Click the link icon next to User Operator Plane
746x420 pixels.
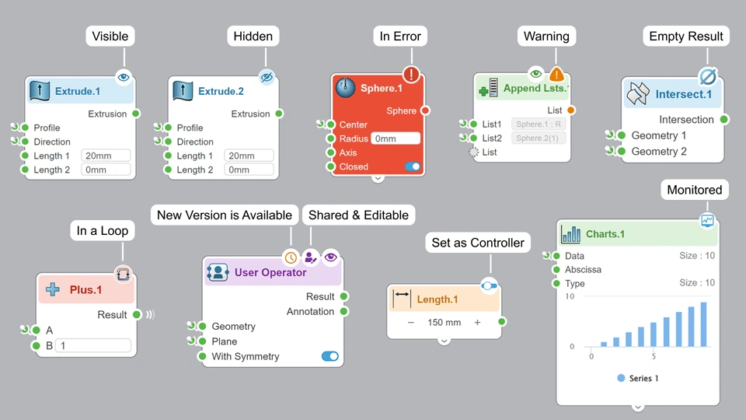[191, 341]
